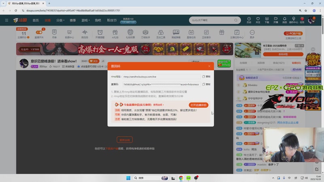The width and height of the screenshot is (324, 182).
Task: Click the streamer avatar thumbnail
Action: [24, 63]
